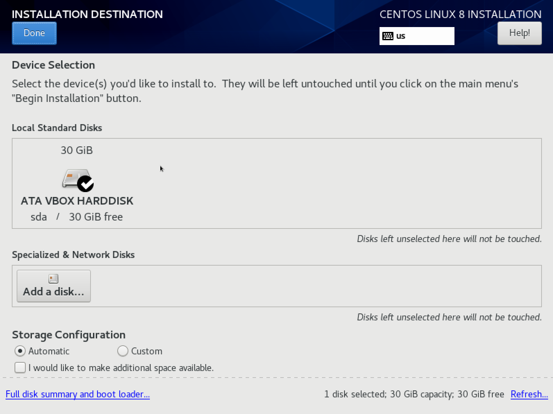Click the Done button

click(34, 33)
